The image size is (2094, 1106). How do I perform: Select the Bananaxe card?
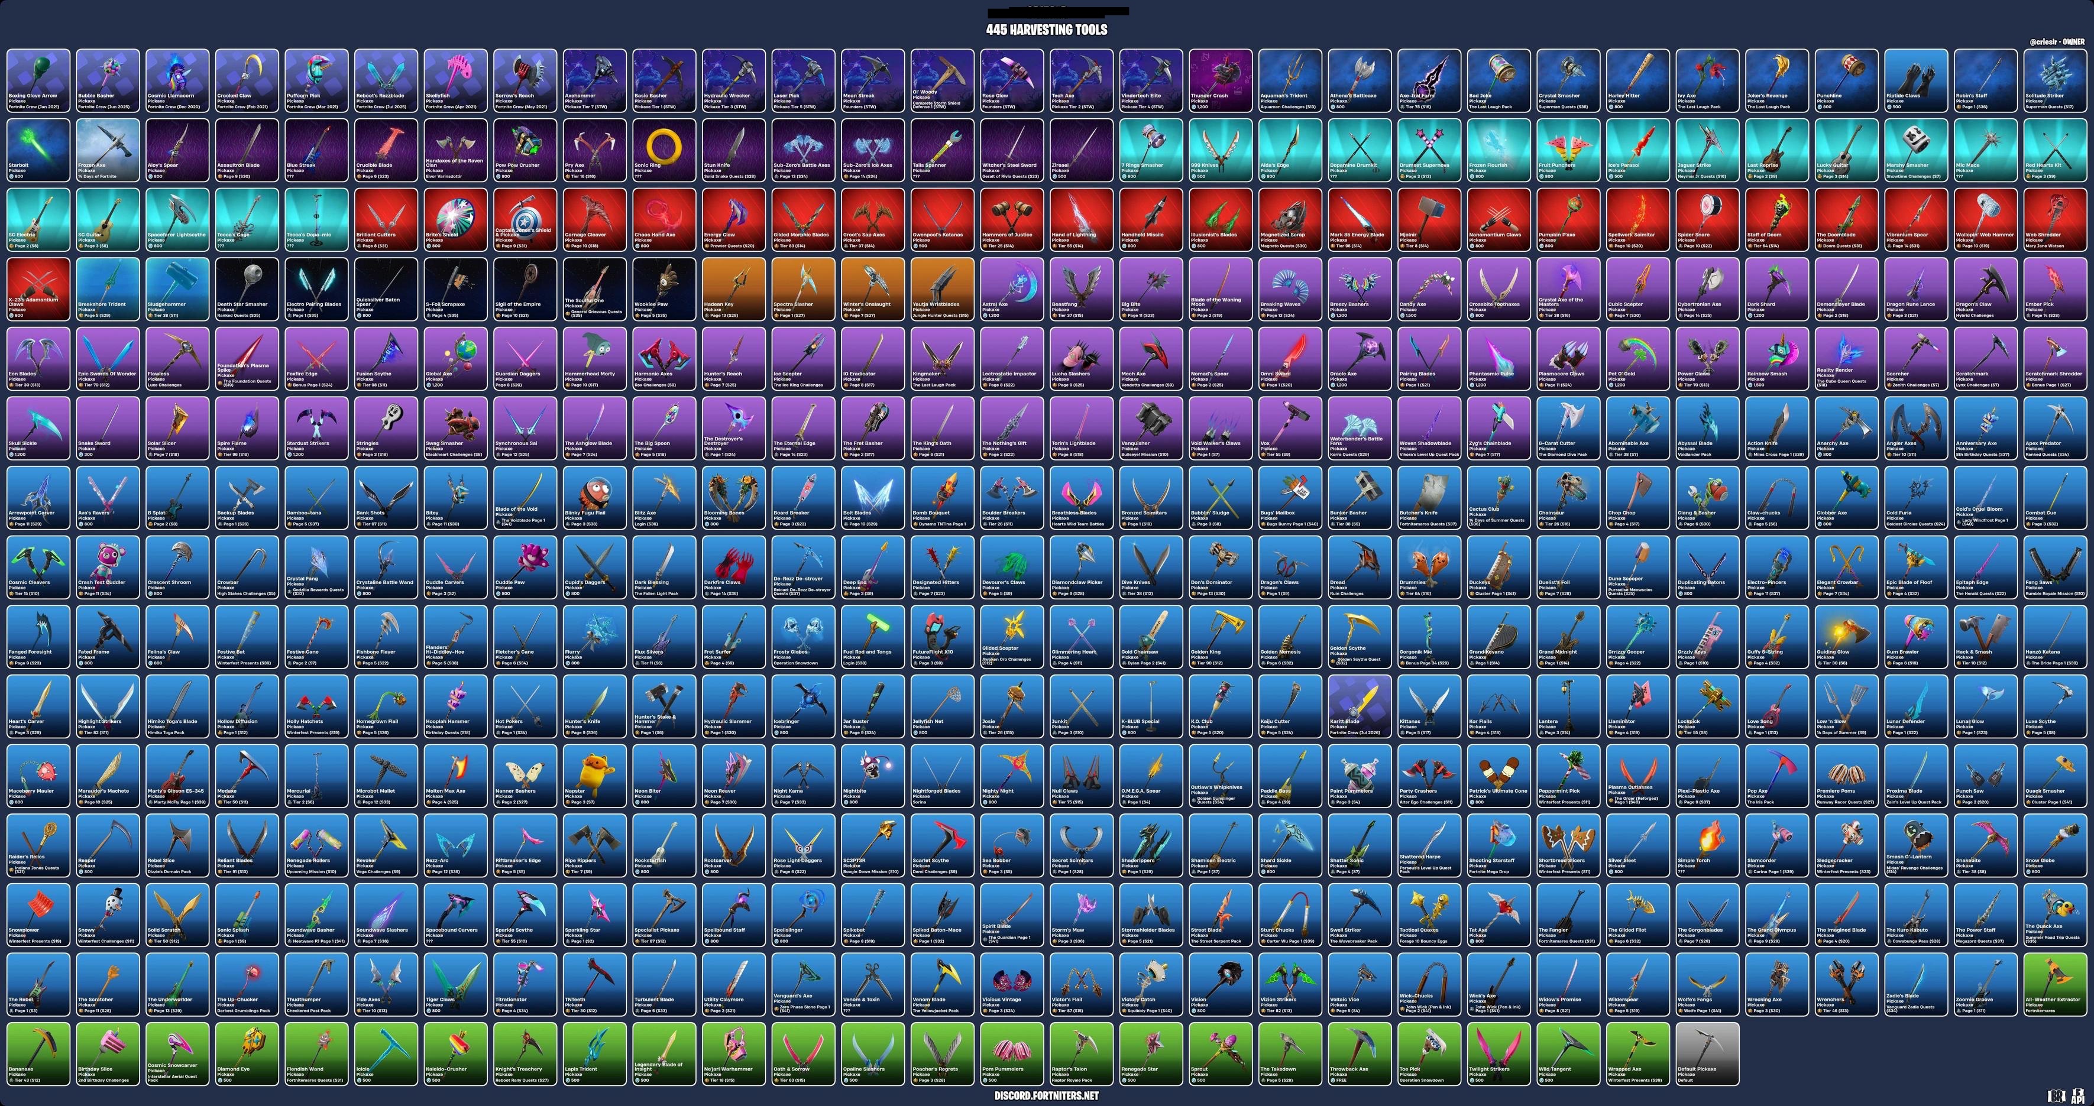(x=37, y=1054)
